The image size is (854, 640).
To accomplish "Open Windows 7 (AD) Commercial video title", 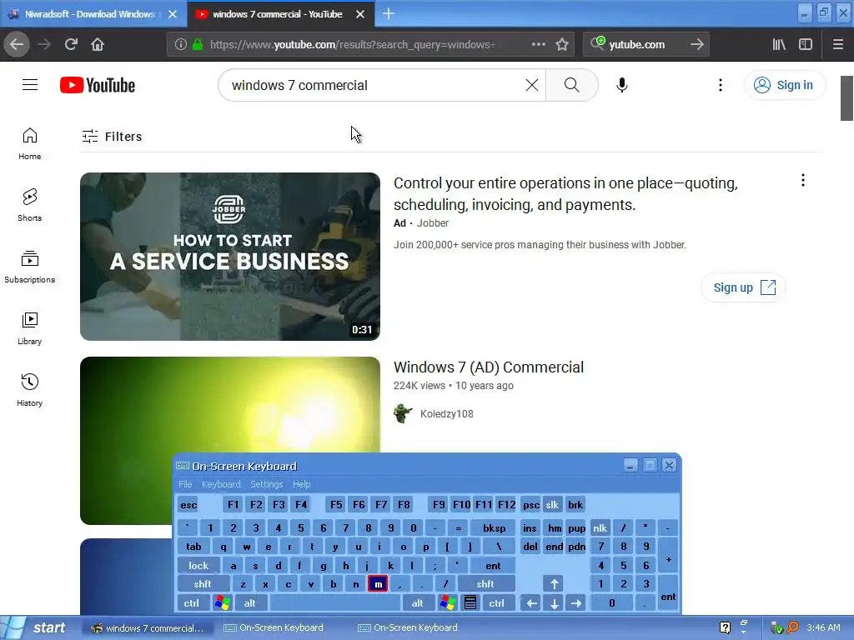I will click(x=489, y=367).
